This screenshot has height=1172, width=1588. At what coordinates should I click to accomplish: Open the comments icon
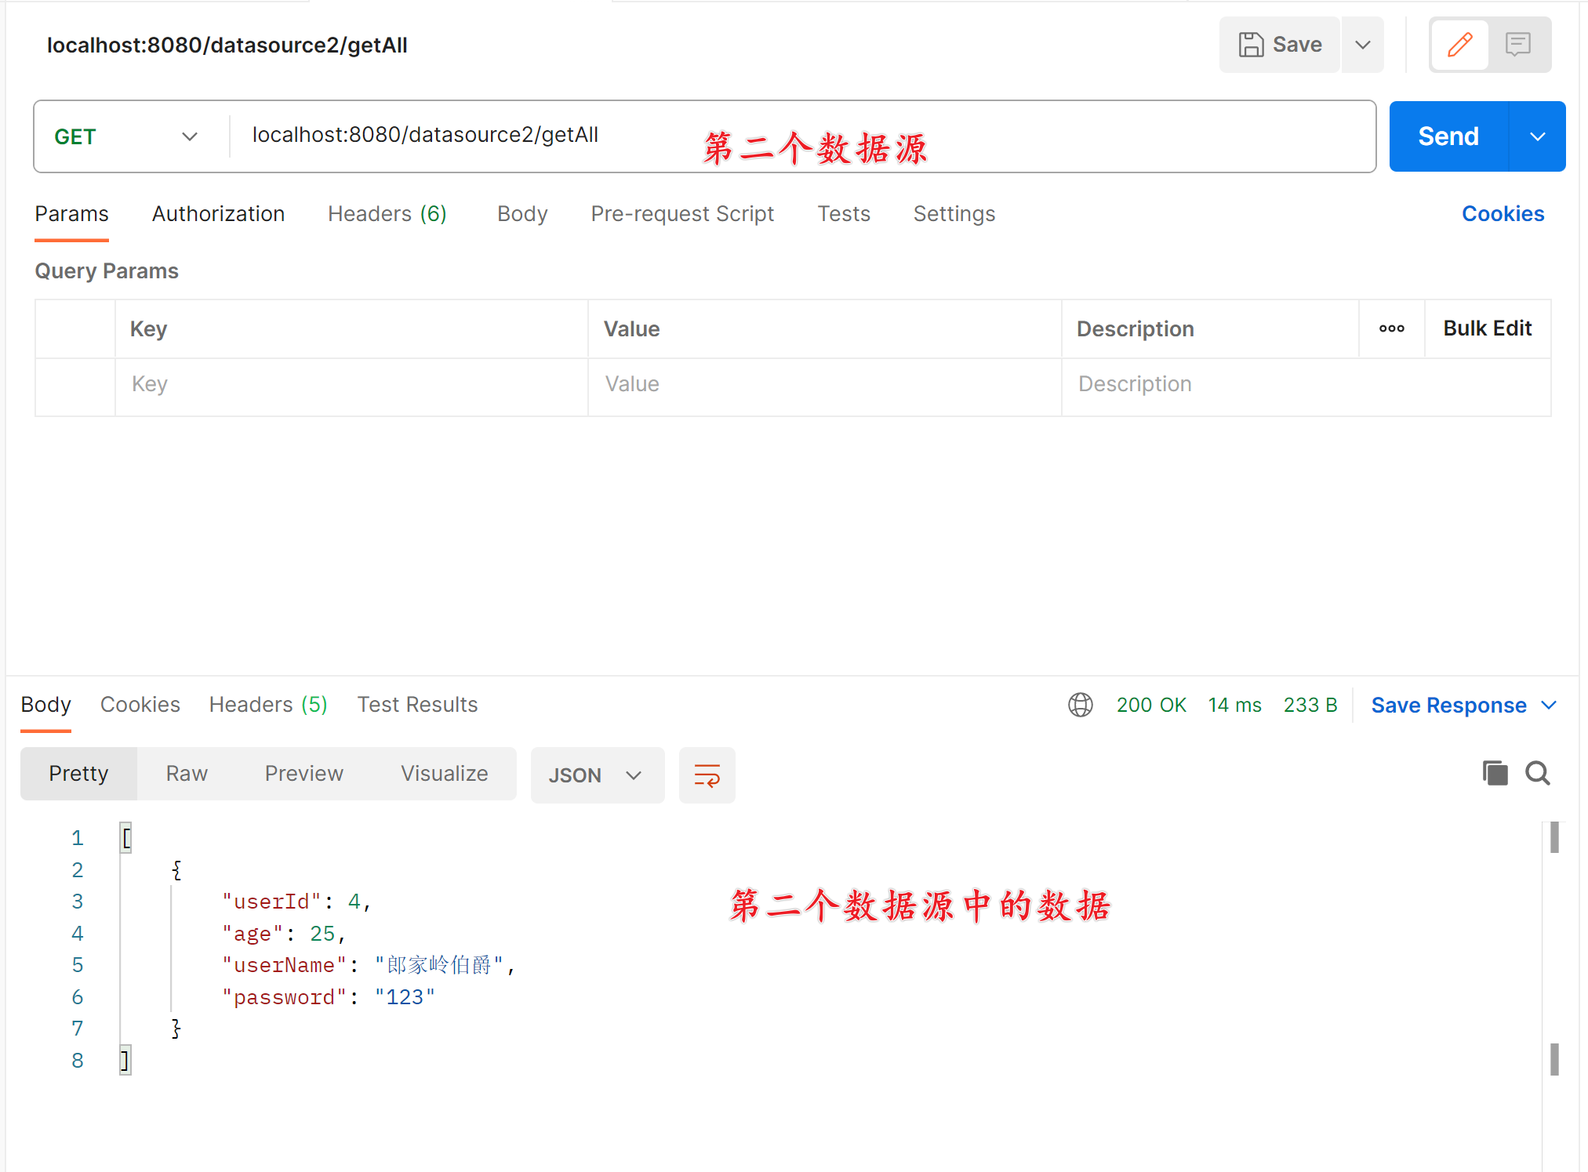point(1518,45)
